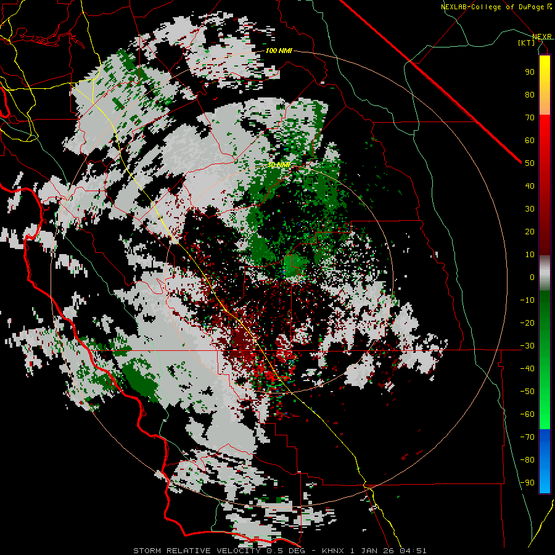The width and height of the screenshot is (555, 555).
Task: Click the 80 value on velocity scale
Action: (x=530, y=94)
